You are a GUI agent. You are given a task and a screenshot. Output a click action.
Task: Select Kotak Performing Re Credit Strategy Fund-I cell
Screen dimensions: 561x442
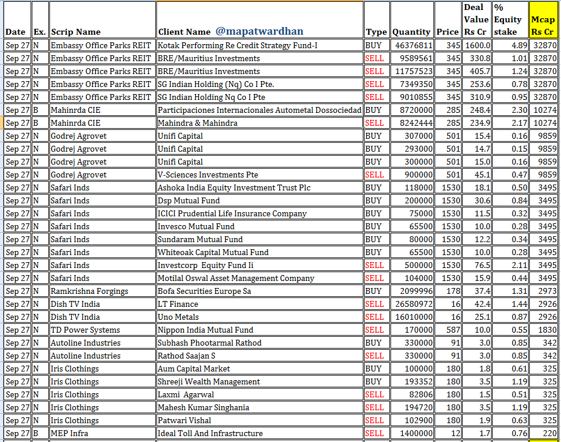tap(260, 45)
